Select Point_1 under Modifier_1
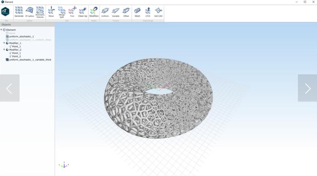317x176 pixels. pos(15,46)
